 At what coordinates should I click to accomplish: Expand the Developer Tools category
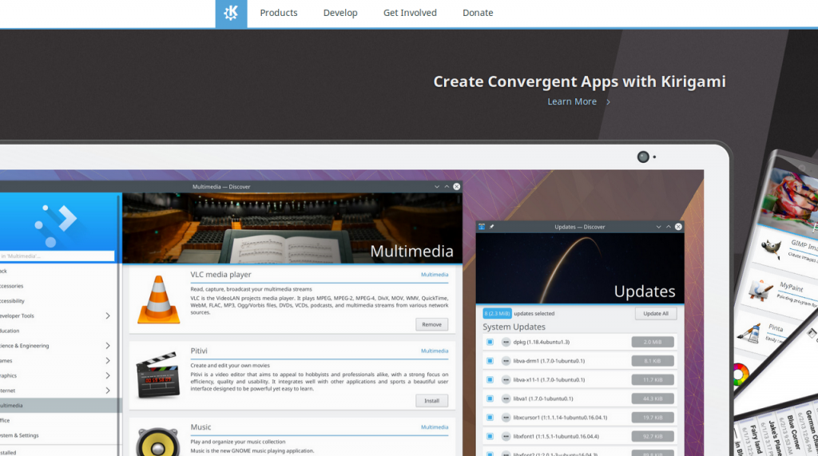(x=108, y=315)
